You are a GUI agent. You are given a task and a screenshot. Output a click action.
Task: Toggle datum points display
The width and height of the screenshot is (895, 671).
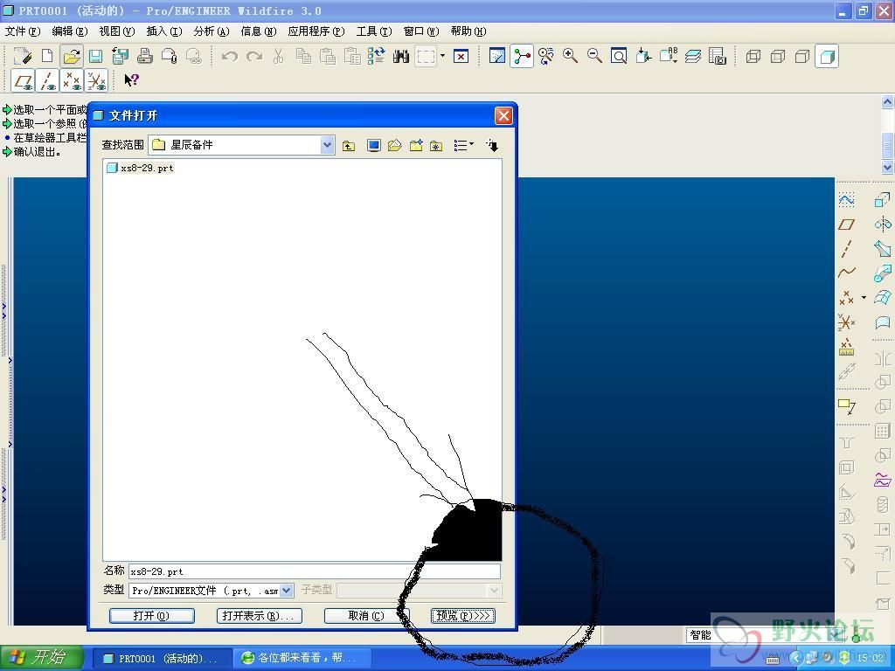click(x=72, y=81)
